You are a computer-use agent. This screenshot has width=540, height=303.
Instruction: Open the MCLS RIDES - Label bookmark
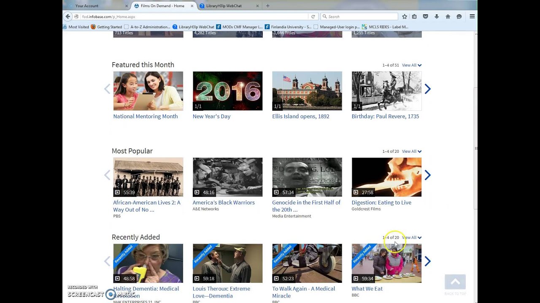[x=385, y=27]
